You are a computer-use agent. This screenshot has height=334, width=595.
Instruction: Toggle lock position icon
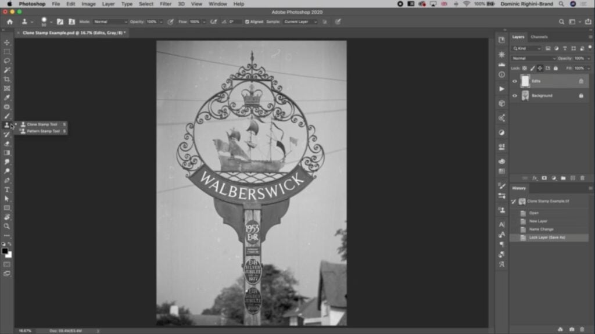(x=540, y=69)
